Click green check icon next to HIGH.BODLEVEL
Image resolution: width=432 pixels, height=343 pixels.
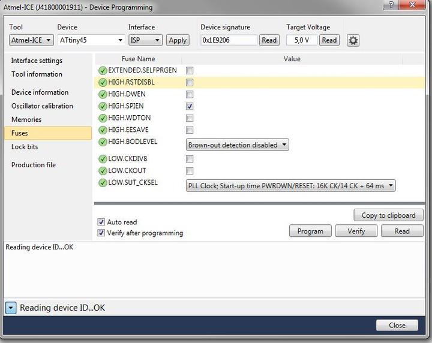(103, 142)
